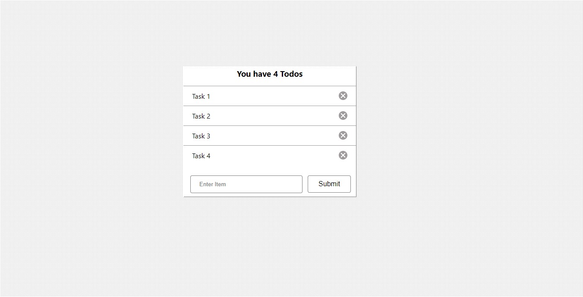Screen dimensions: 583x297
Task: Select the topmost delete button in the list
Action: pos(343,96)
